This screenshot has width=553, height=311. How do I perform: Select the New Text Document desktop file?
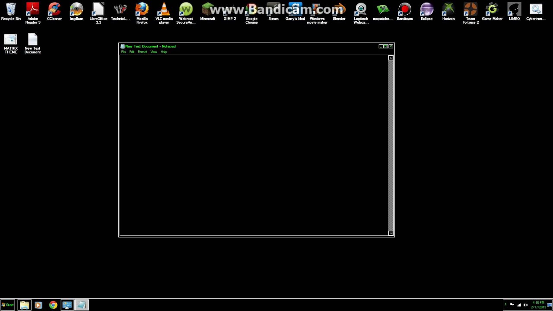[33, 44]
